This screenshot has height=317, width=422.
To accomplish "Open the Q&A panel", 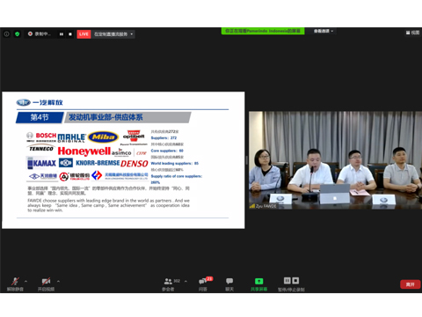I will pos(203,284).
